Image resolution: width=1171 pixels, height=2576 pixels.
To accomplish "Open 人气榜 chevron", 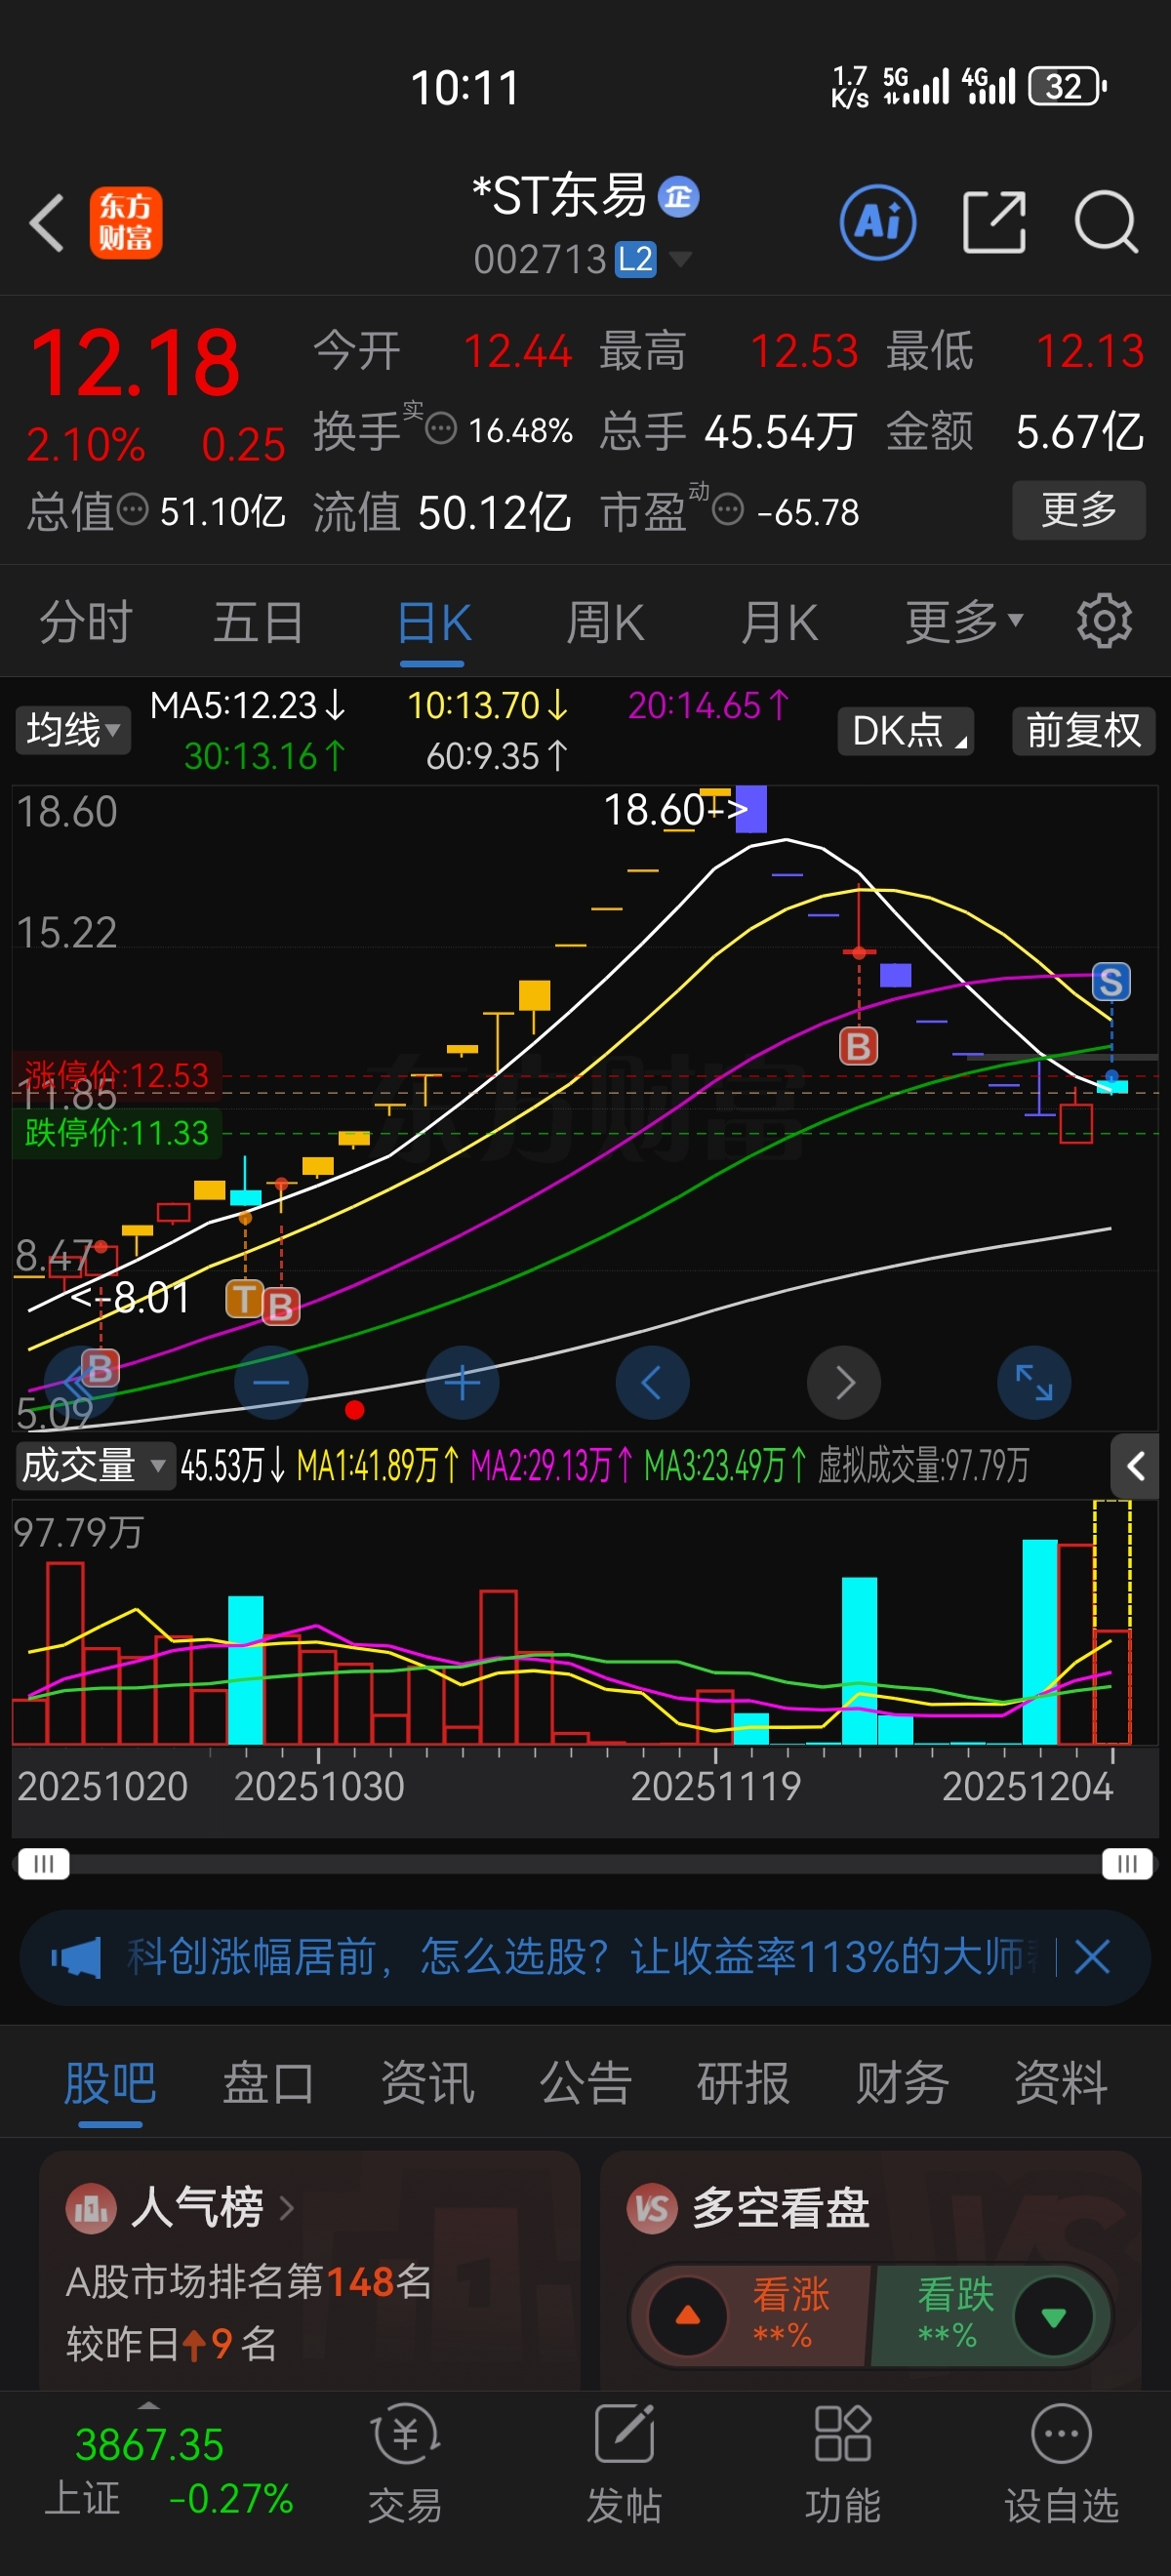I will point(287,2207).
